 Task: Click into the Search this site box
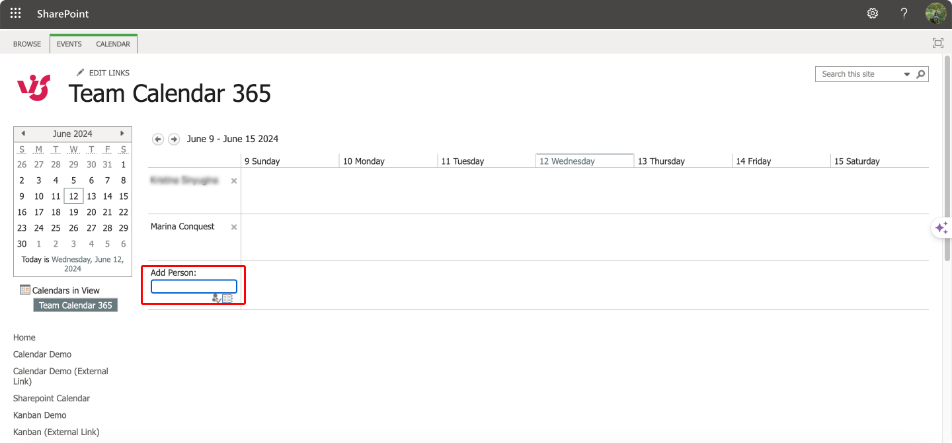coord(859,74)
